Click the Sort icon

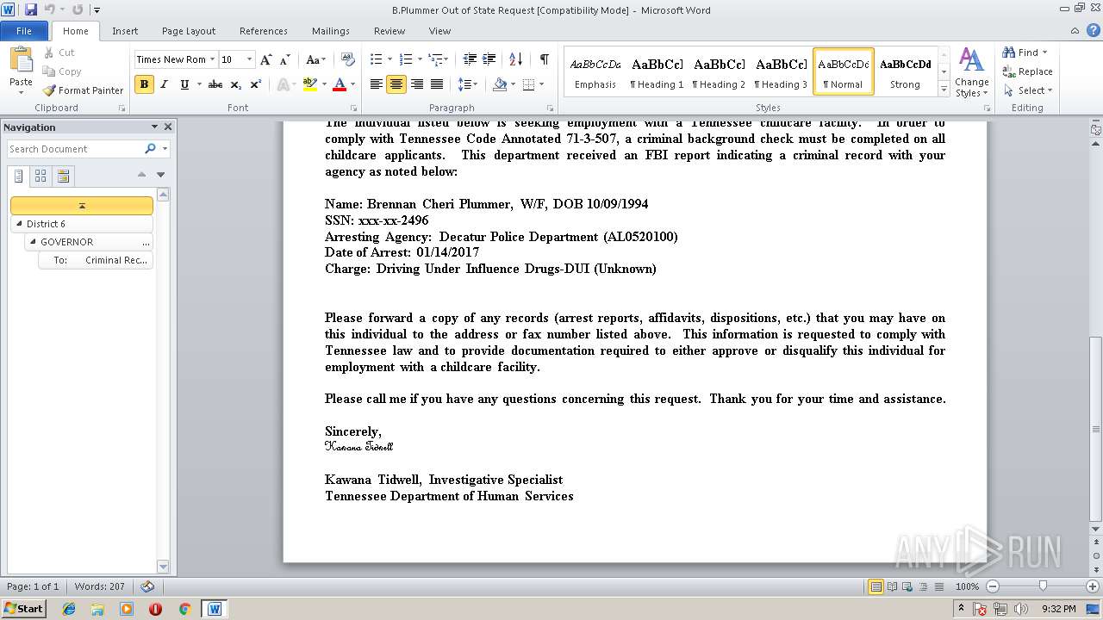point(515,59)
